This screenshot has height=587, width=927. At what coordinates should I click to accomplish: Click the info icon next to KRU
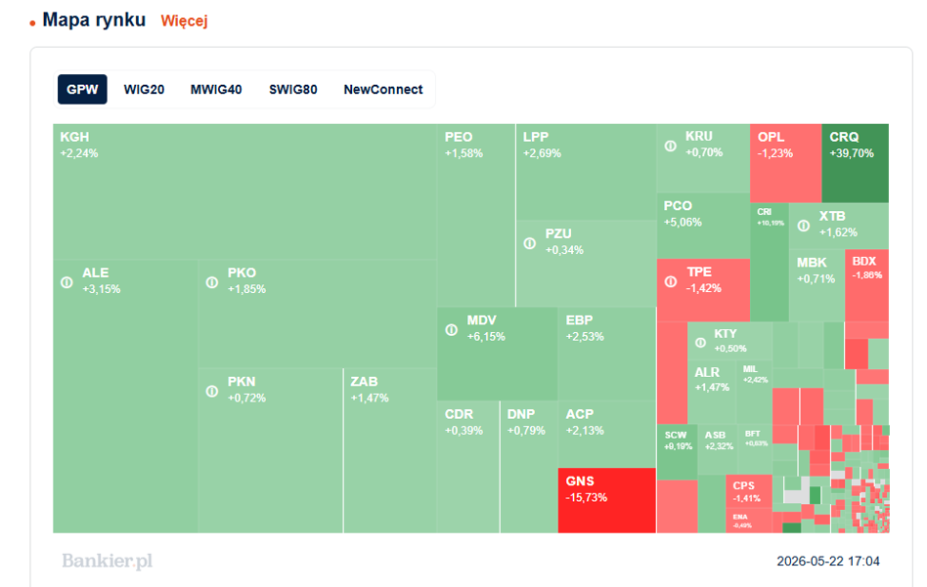pos(671,146)
